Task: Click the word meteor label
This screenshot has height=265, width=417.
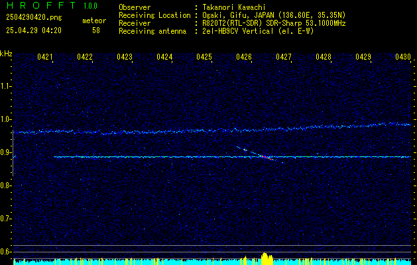Action: (94, 21)
